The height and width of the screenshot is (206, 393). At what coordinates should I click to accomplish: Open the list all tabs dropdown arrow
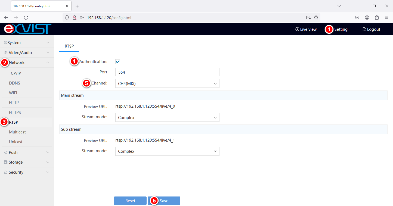339,6
